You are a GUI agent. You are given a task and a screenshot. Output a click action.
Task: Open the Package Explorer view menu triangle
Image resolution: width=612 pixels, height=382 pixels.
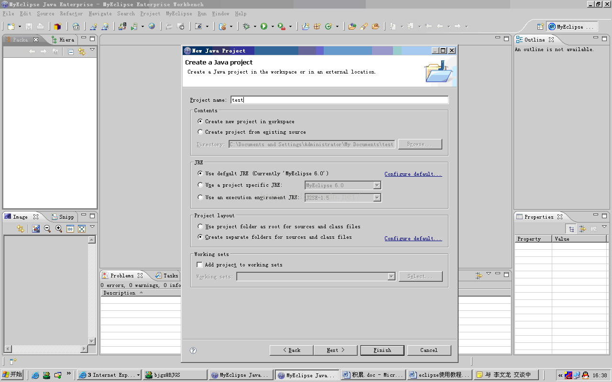(x=92, y=50)
